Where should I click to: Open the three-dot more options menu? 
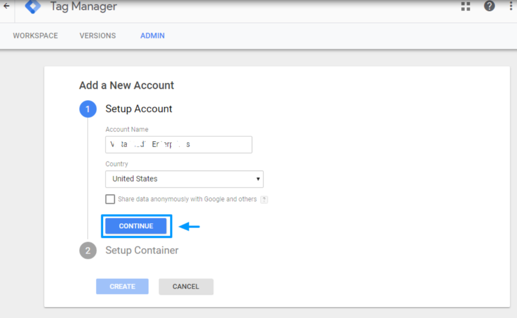[x=511, y=6]
